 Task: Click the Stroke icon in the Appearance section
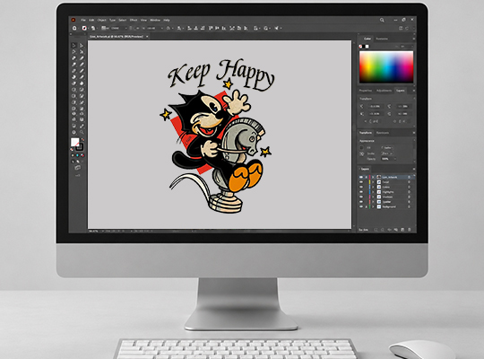point(361,153)
